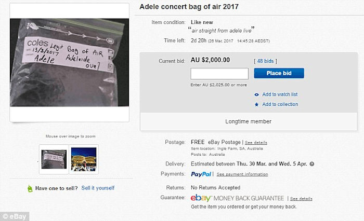Select the concert stadium thumbnail
The width and height of the screenshot is (364, 221).
click(x=84, y=159)
